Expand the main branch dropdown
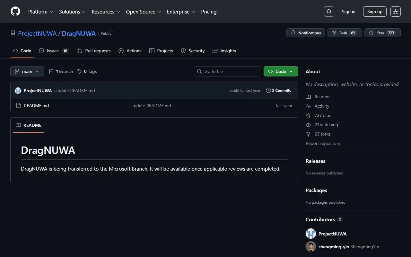 tap(27, 71)
